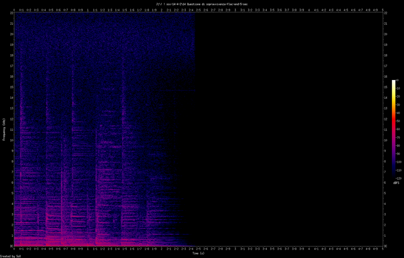Image resolution: width=404 pixels, height=258 pixels.
Task: Select the "-60" value on color scale
Action: click(x=398, y=129)
